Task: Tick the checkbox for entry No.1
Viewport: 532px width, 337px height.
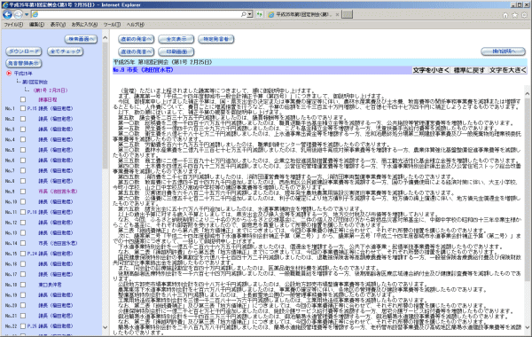Action: [x=23, y=108]
